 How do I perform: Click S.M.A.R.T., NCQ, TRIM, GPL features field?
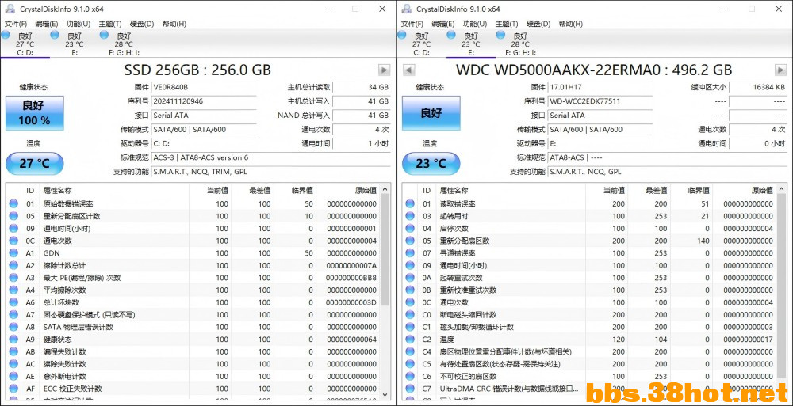click(271, 172)
